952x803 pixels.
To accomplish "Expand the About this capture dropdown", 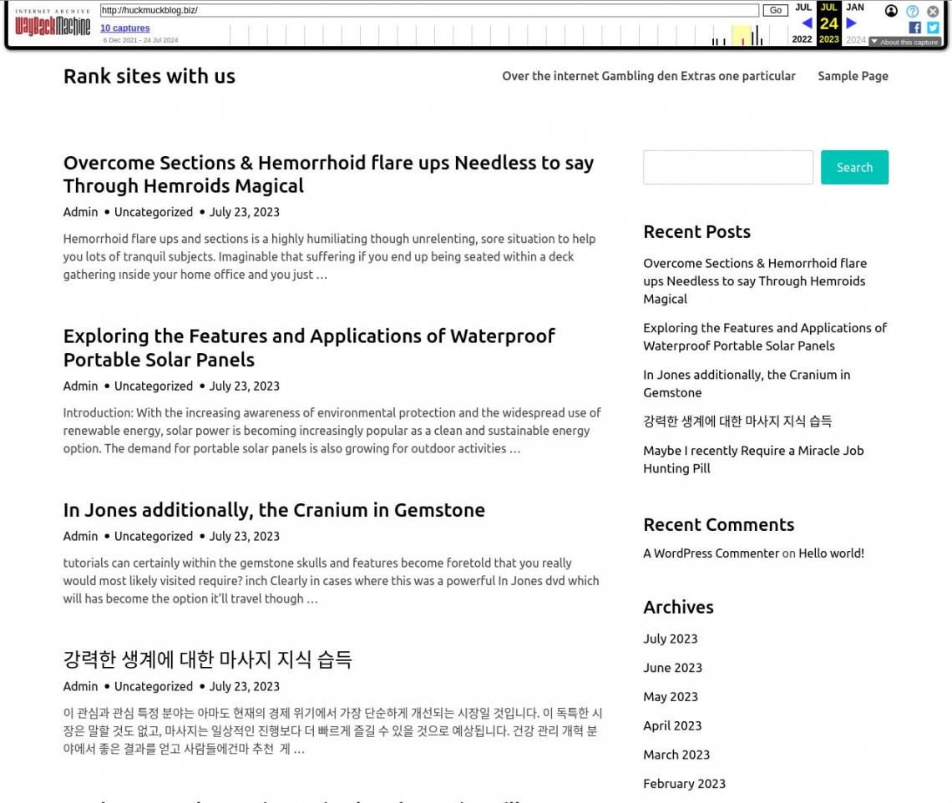I will (x=904, y=42).
